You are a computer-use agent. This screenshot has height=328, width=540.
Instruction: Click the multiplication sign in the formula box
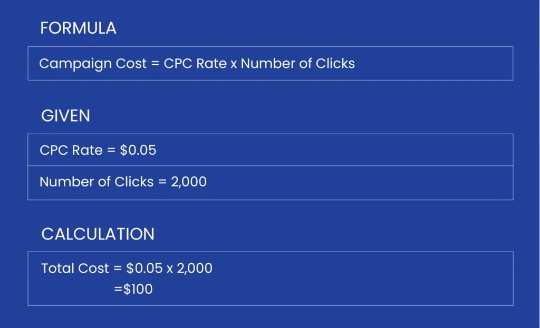(234, 64)
